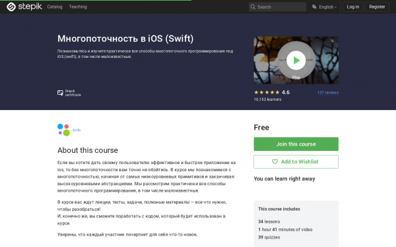Click the Join this course button
Image resolution: width=396 pixels, height=247 pixels.
click(296, 144)
